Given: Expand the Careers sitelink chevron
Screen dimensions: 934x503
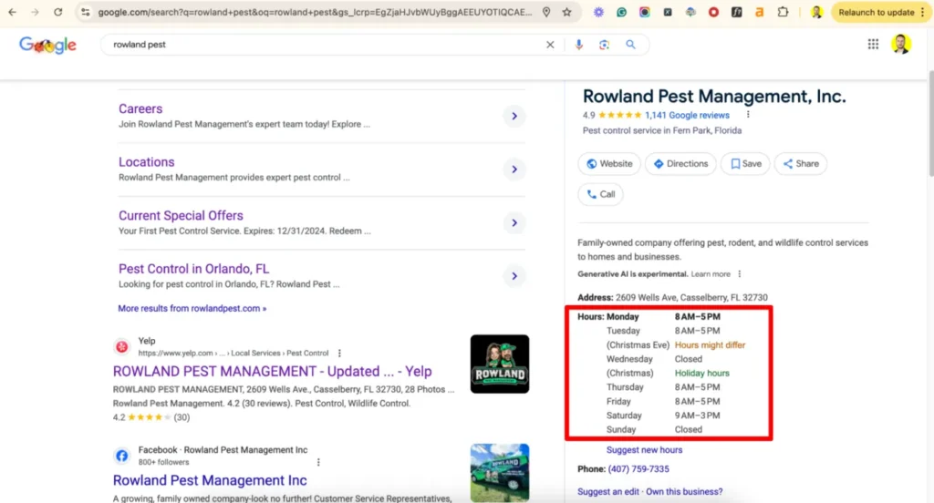Looking at the screenshot, I should (x=514, y=117).
